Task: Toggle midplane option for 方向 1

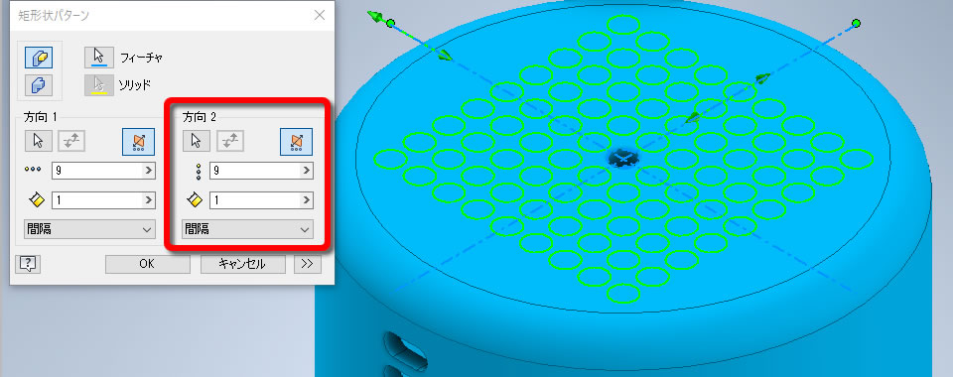Action: 139,142
